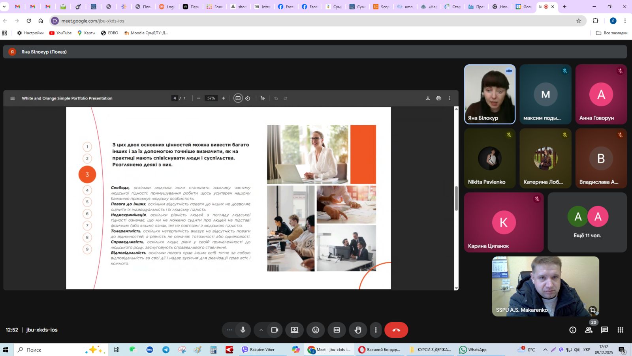
Task: Download the presented PDF file
Action: tap(428, 98)
